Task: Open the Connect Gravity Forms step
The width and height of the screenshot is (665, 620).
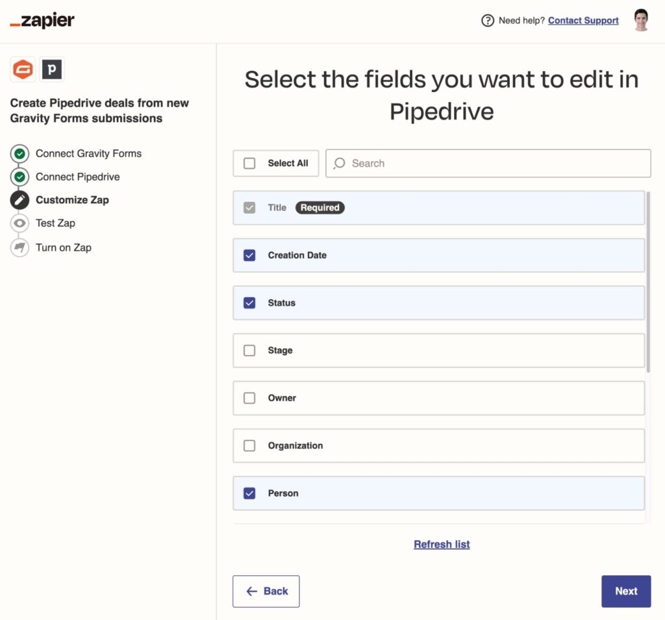Action: 88,153
